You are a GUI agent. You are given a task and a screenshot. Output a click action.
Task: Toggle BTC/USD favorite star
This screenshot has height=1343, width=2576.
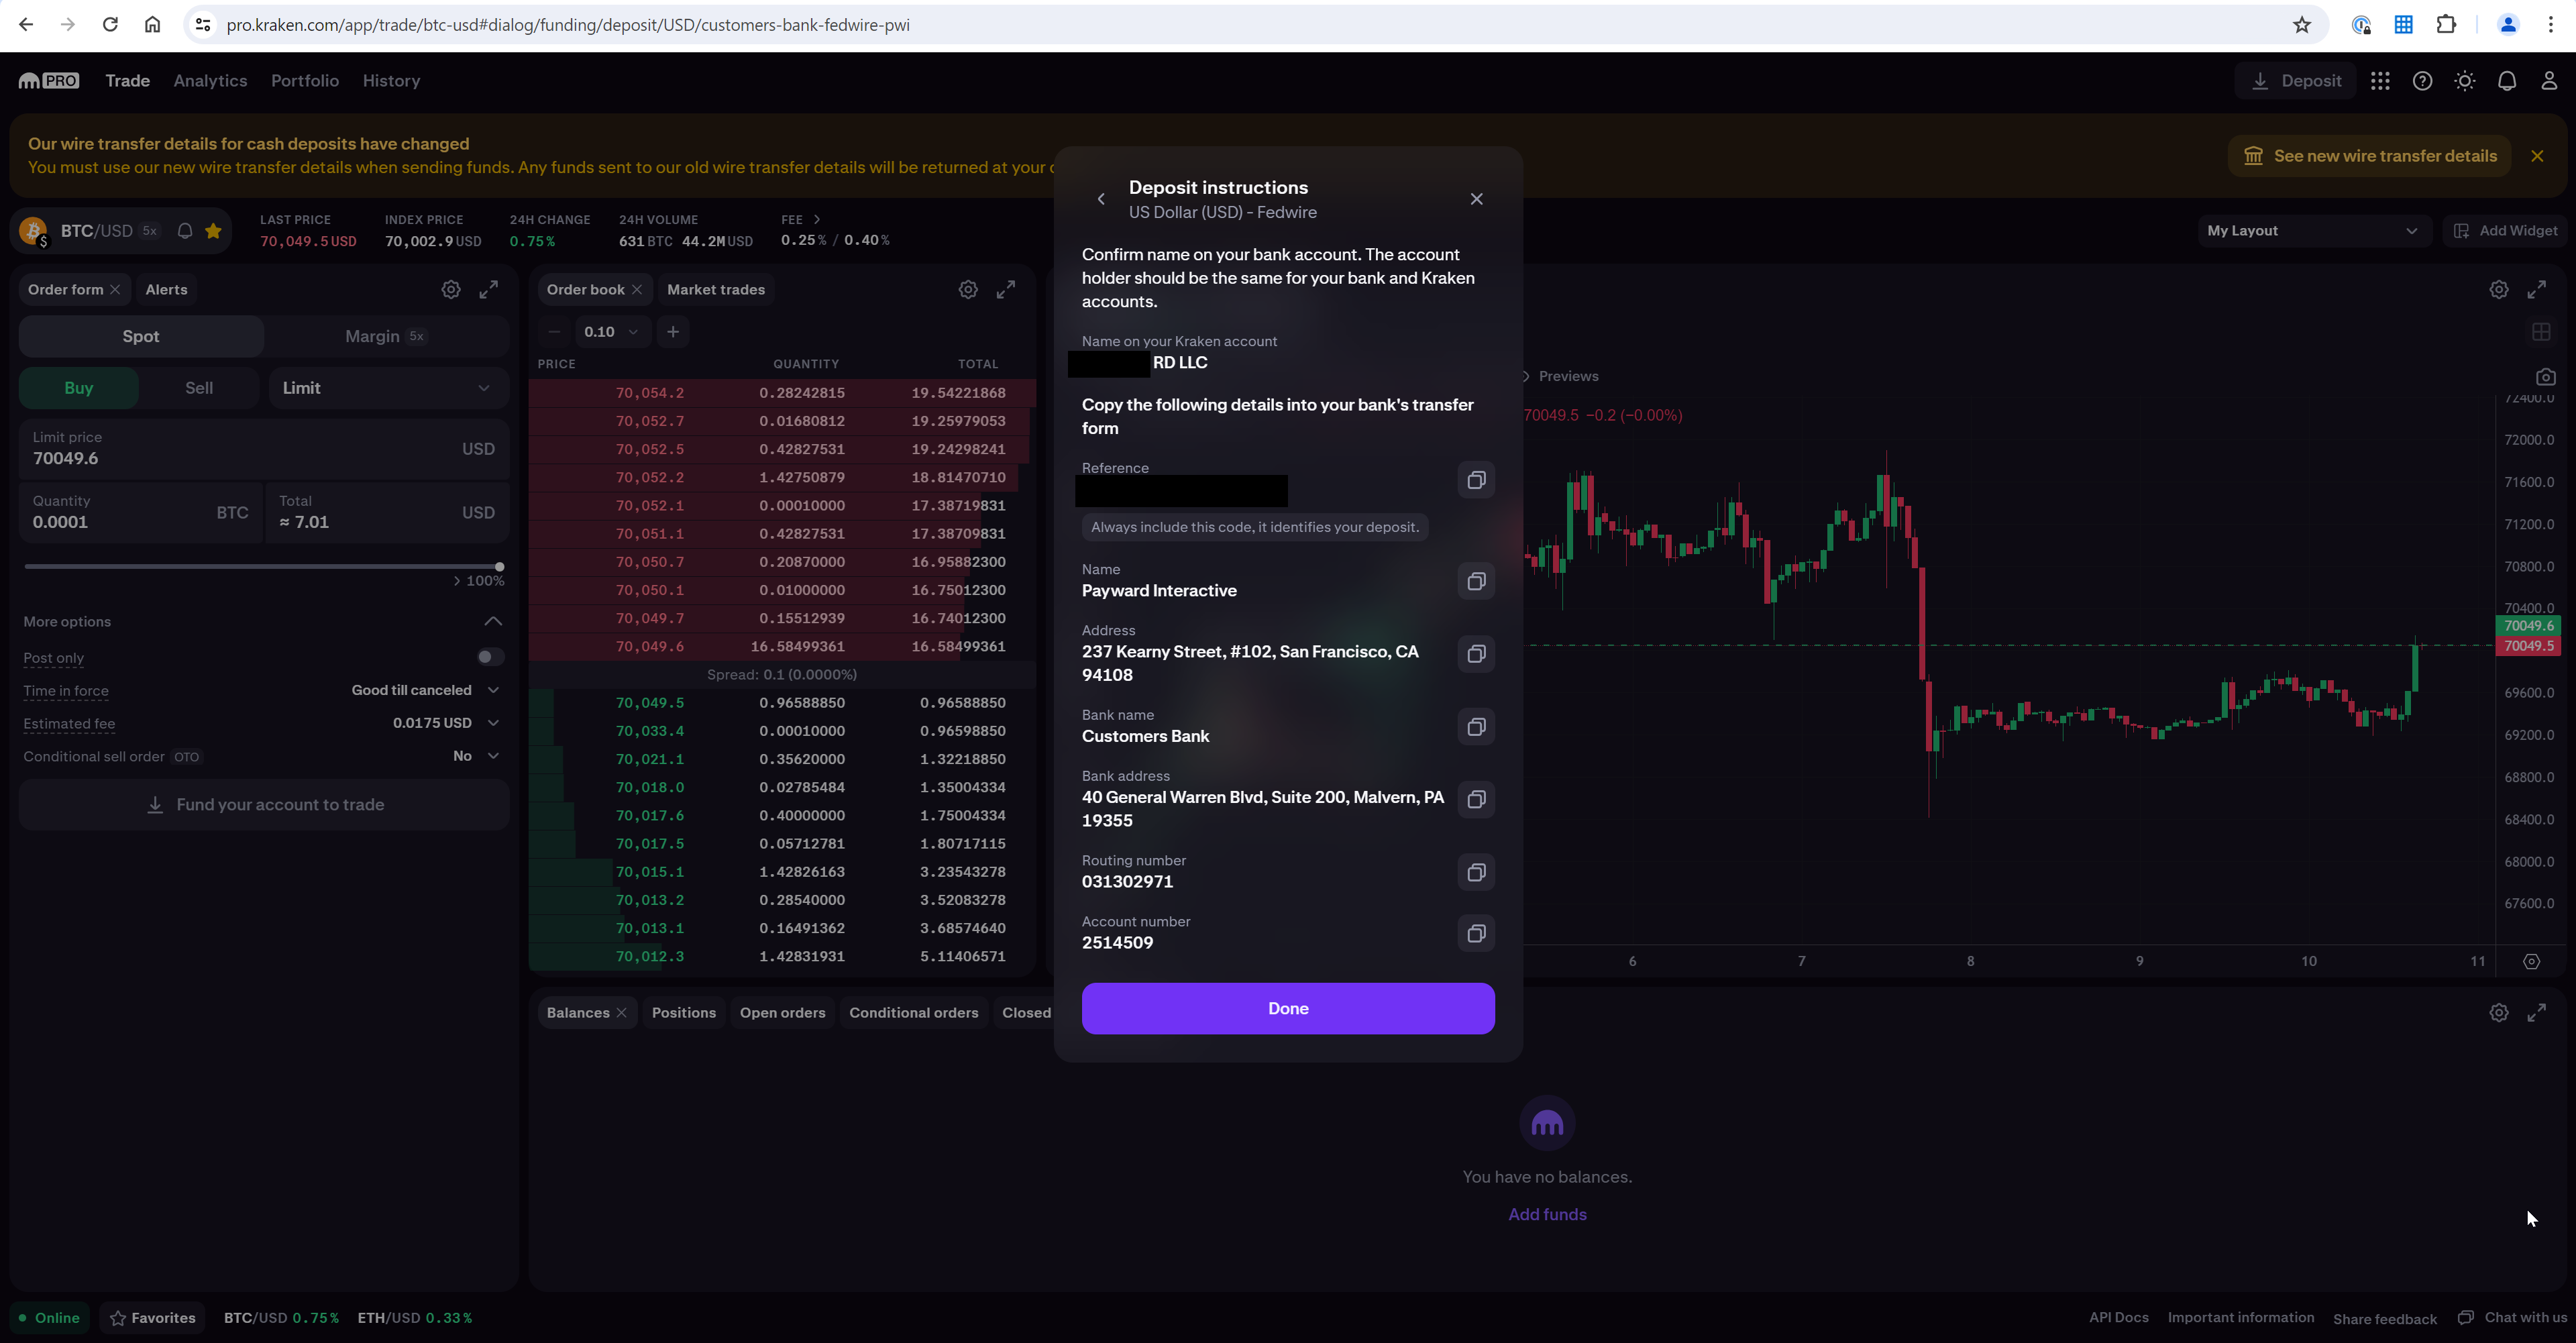tap(213, 231)
